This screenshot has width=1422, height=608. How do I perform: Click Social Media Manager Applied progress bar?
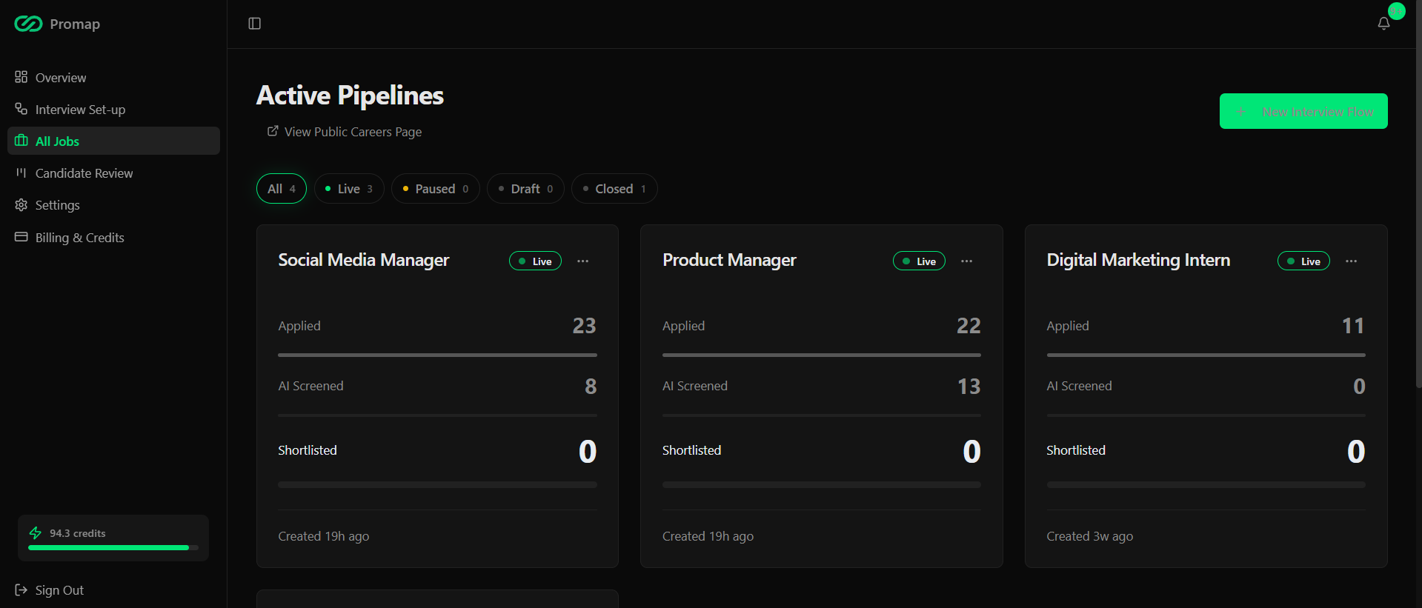[x=437, y=355]
